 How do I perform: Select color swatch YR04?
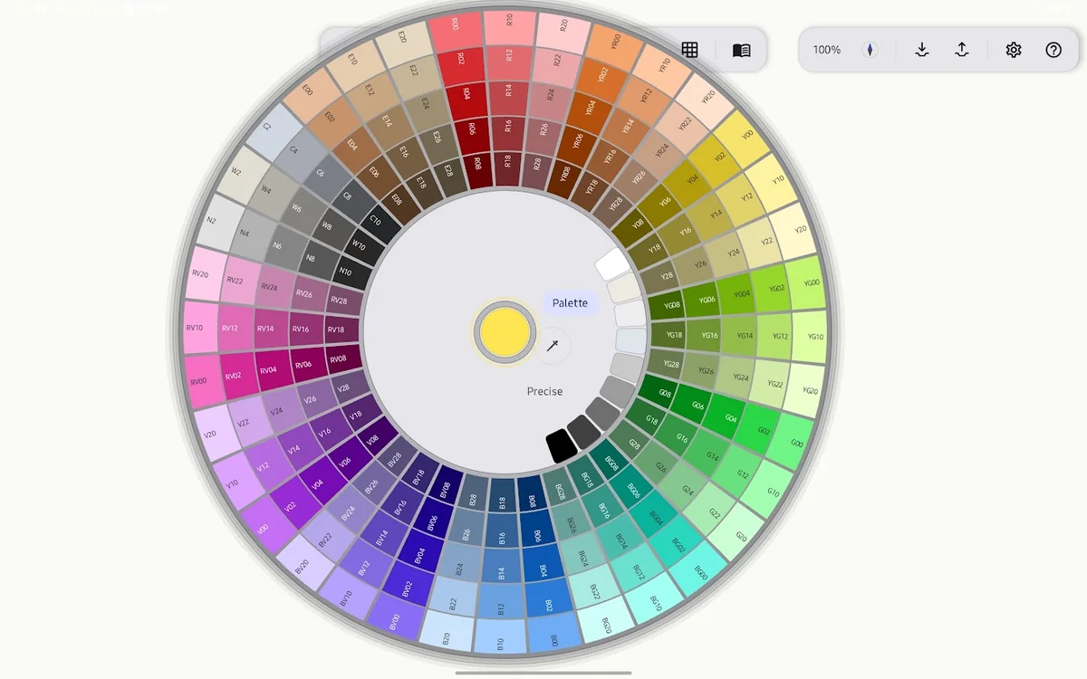coord(589,108)
